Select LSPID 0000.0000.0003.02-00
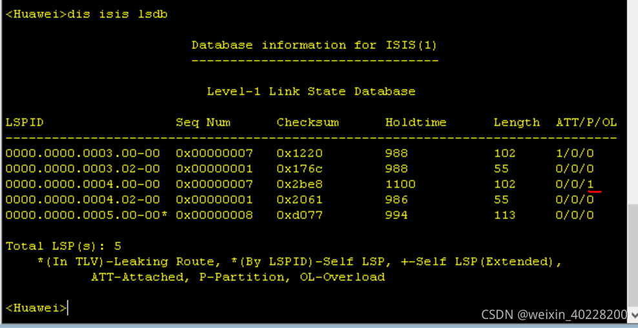638x328 pixels. 83,169
